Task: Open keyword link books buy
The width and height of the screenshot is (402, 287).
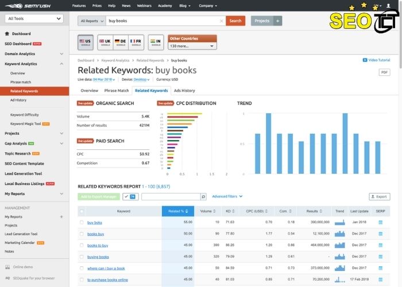Action: tap(96, 234)
